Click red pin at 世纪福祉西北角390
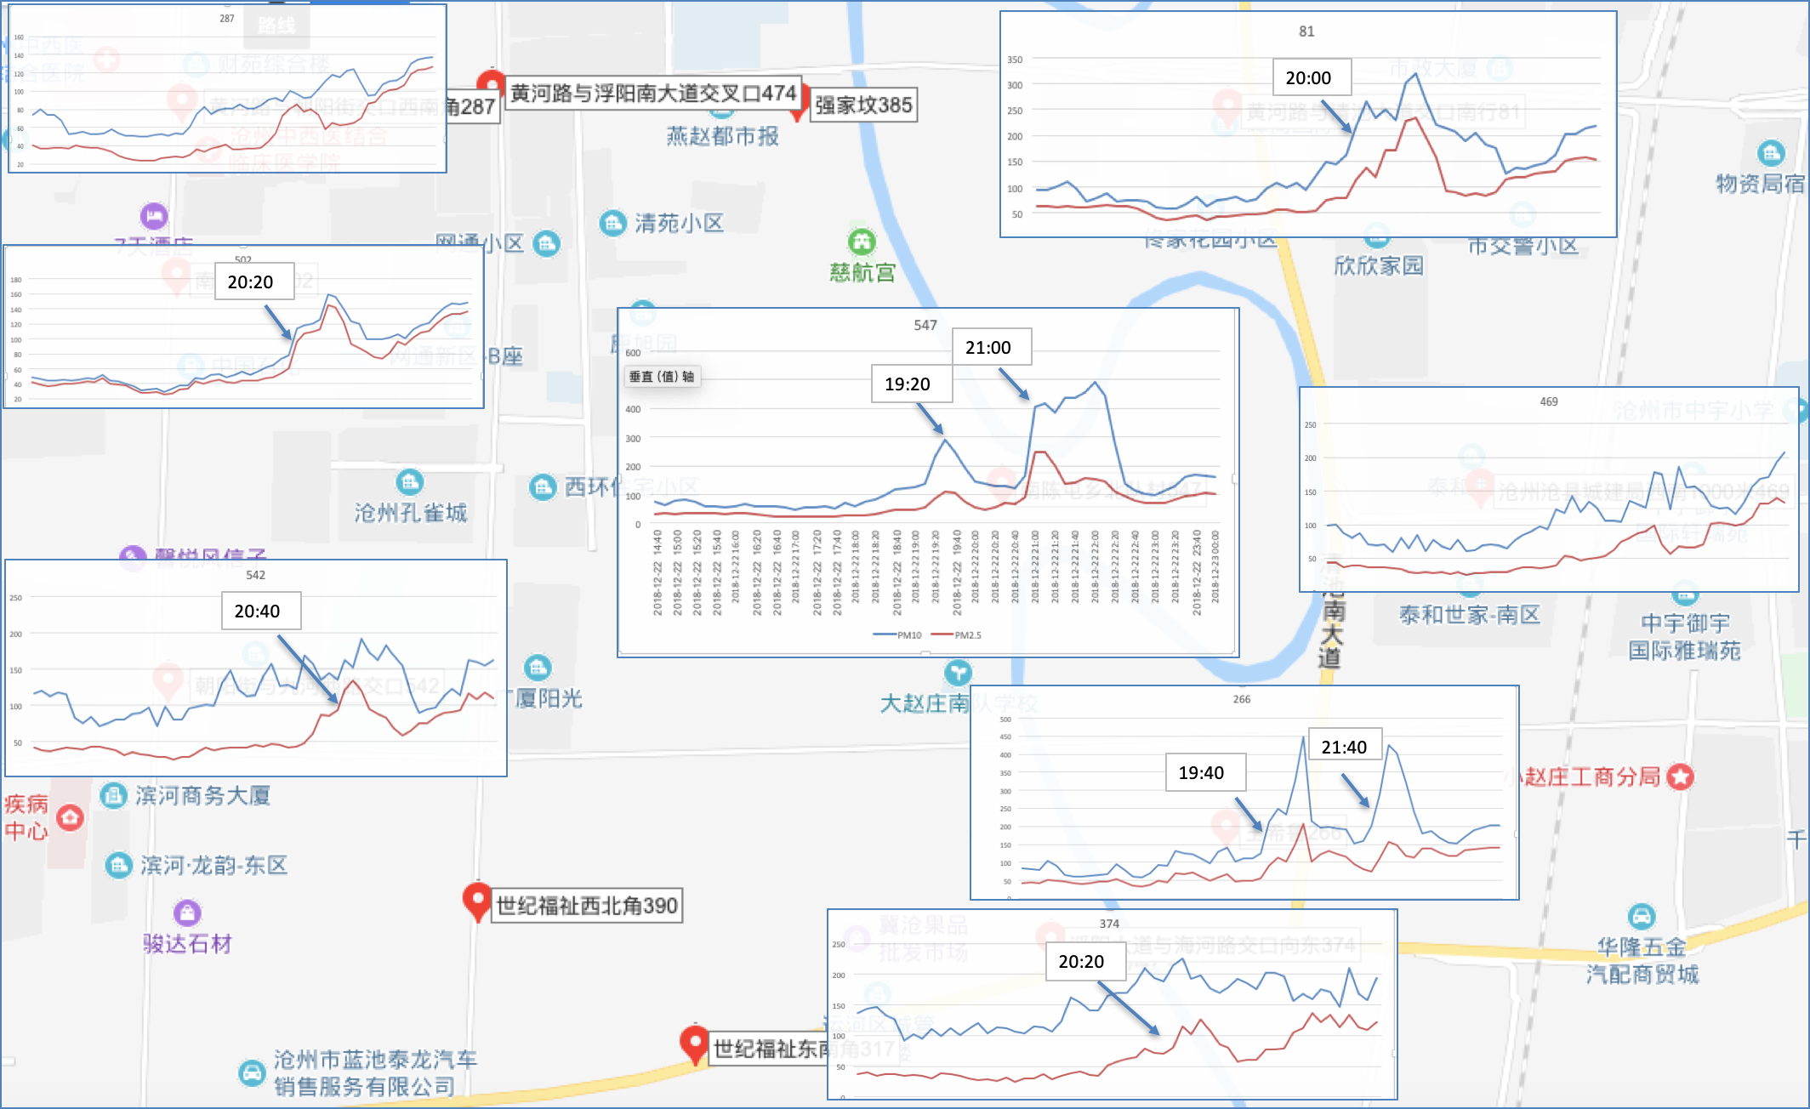 (477, 900)
